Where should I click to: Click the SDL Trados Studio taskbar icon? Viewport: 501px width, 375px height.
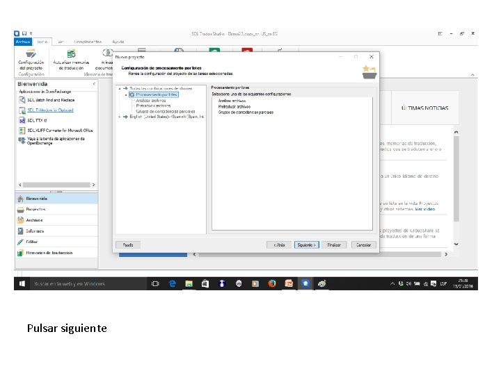[x=305, y=283]
